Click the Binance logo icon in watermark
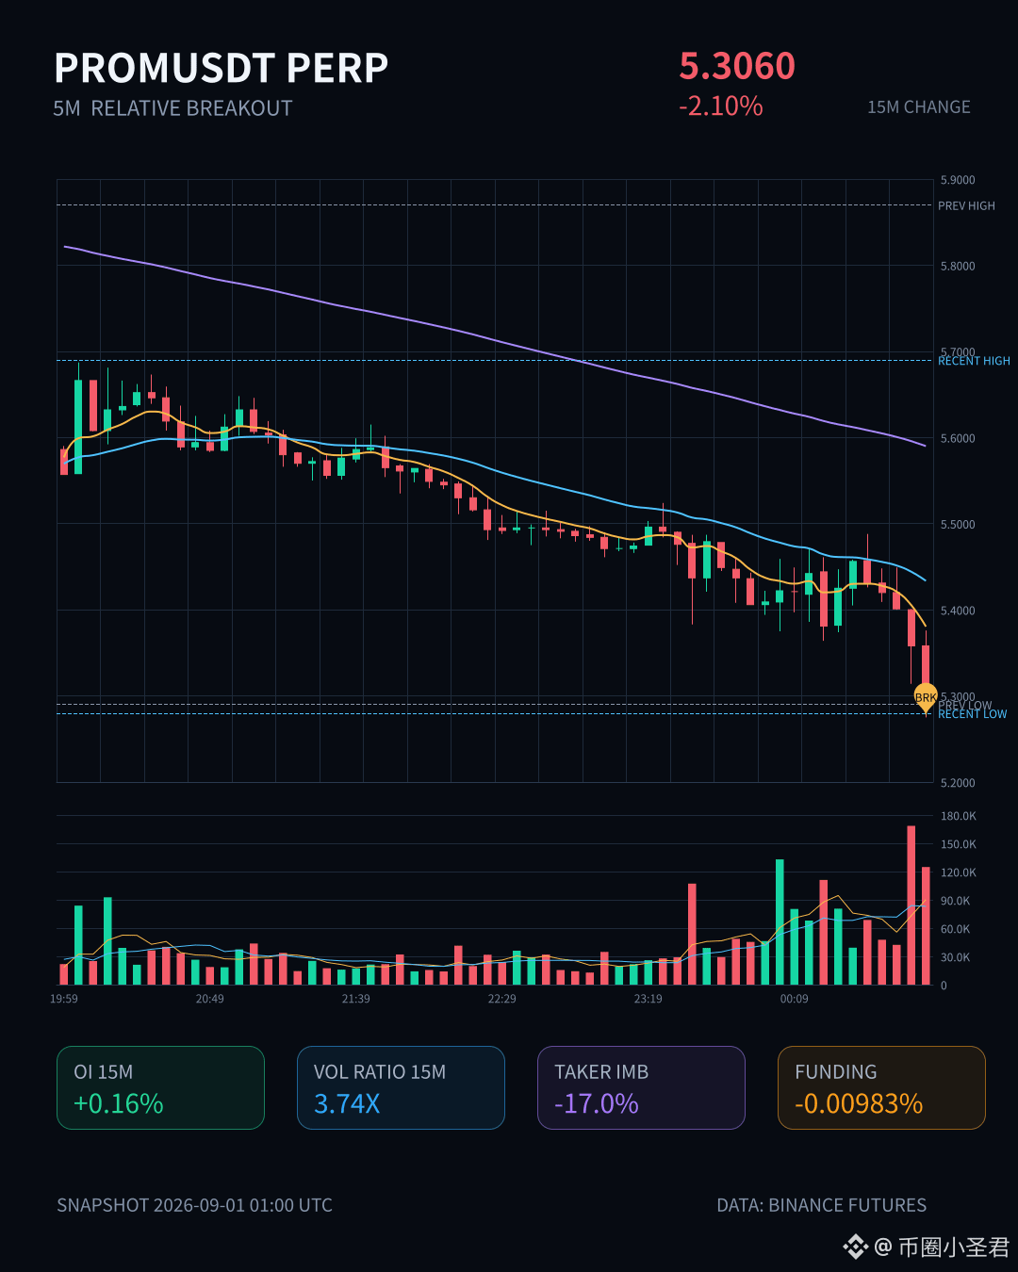Viewport: 1018px width, 1272px height. (855, 1248)
